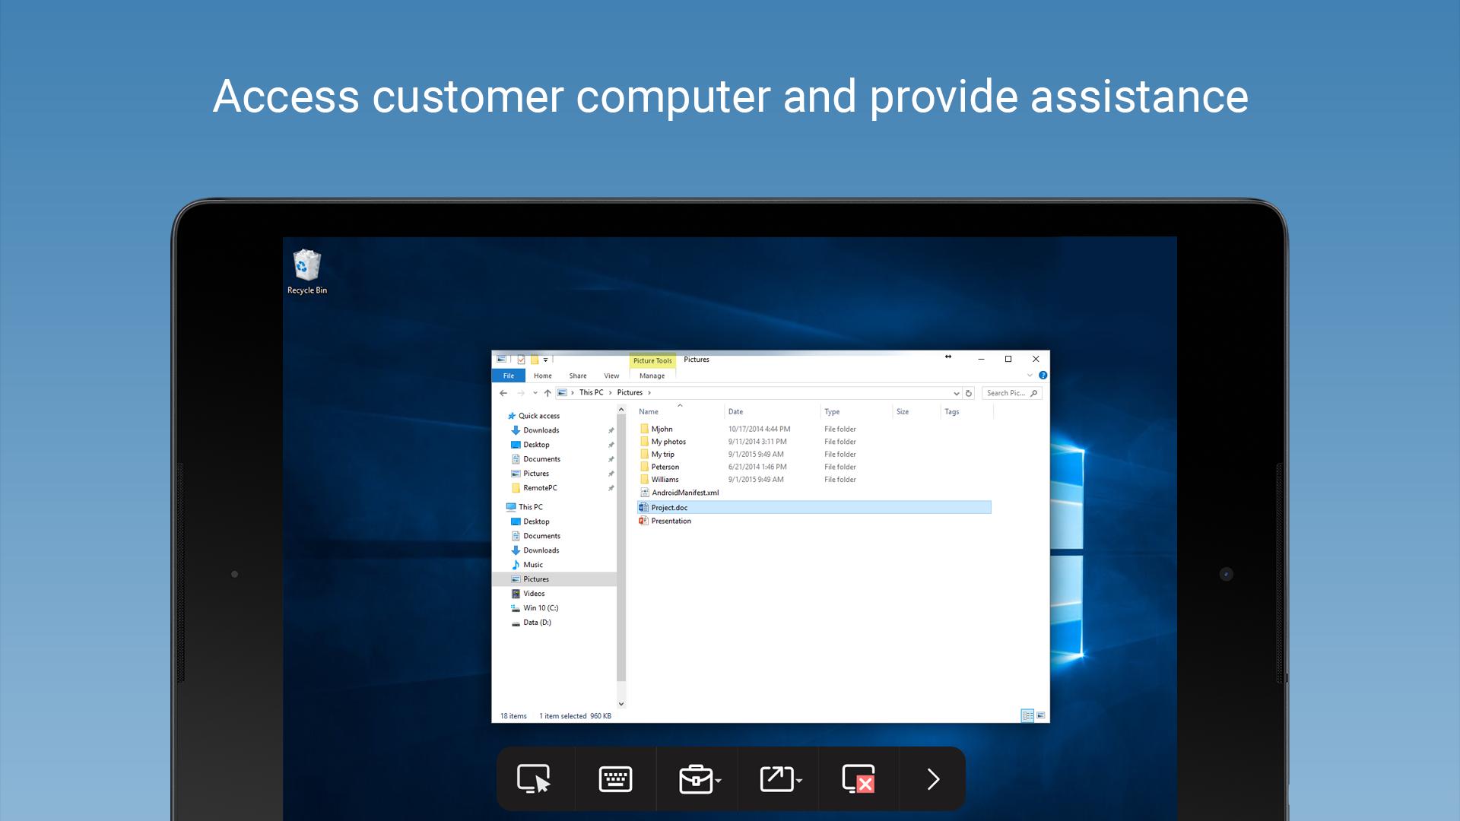
Task: Switch to details view icon in status bar
Action: click(x=1027, y=715)
